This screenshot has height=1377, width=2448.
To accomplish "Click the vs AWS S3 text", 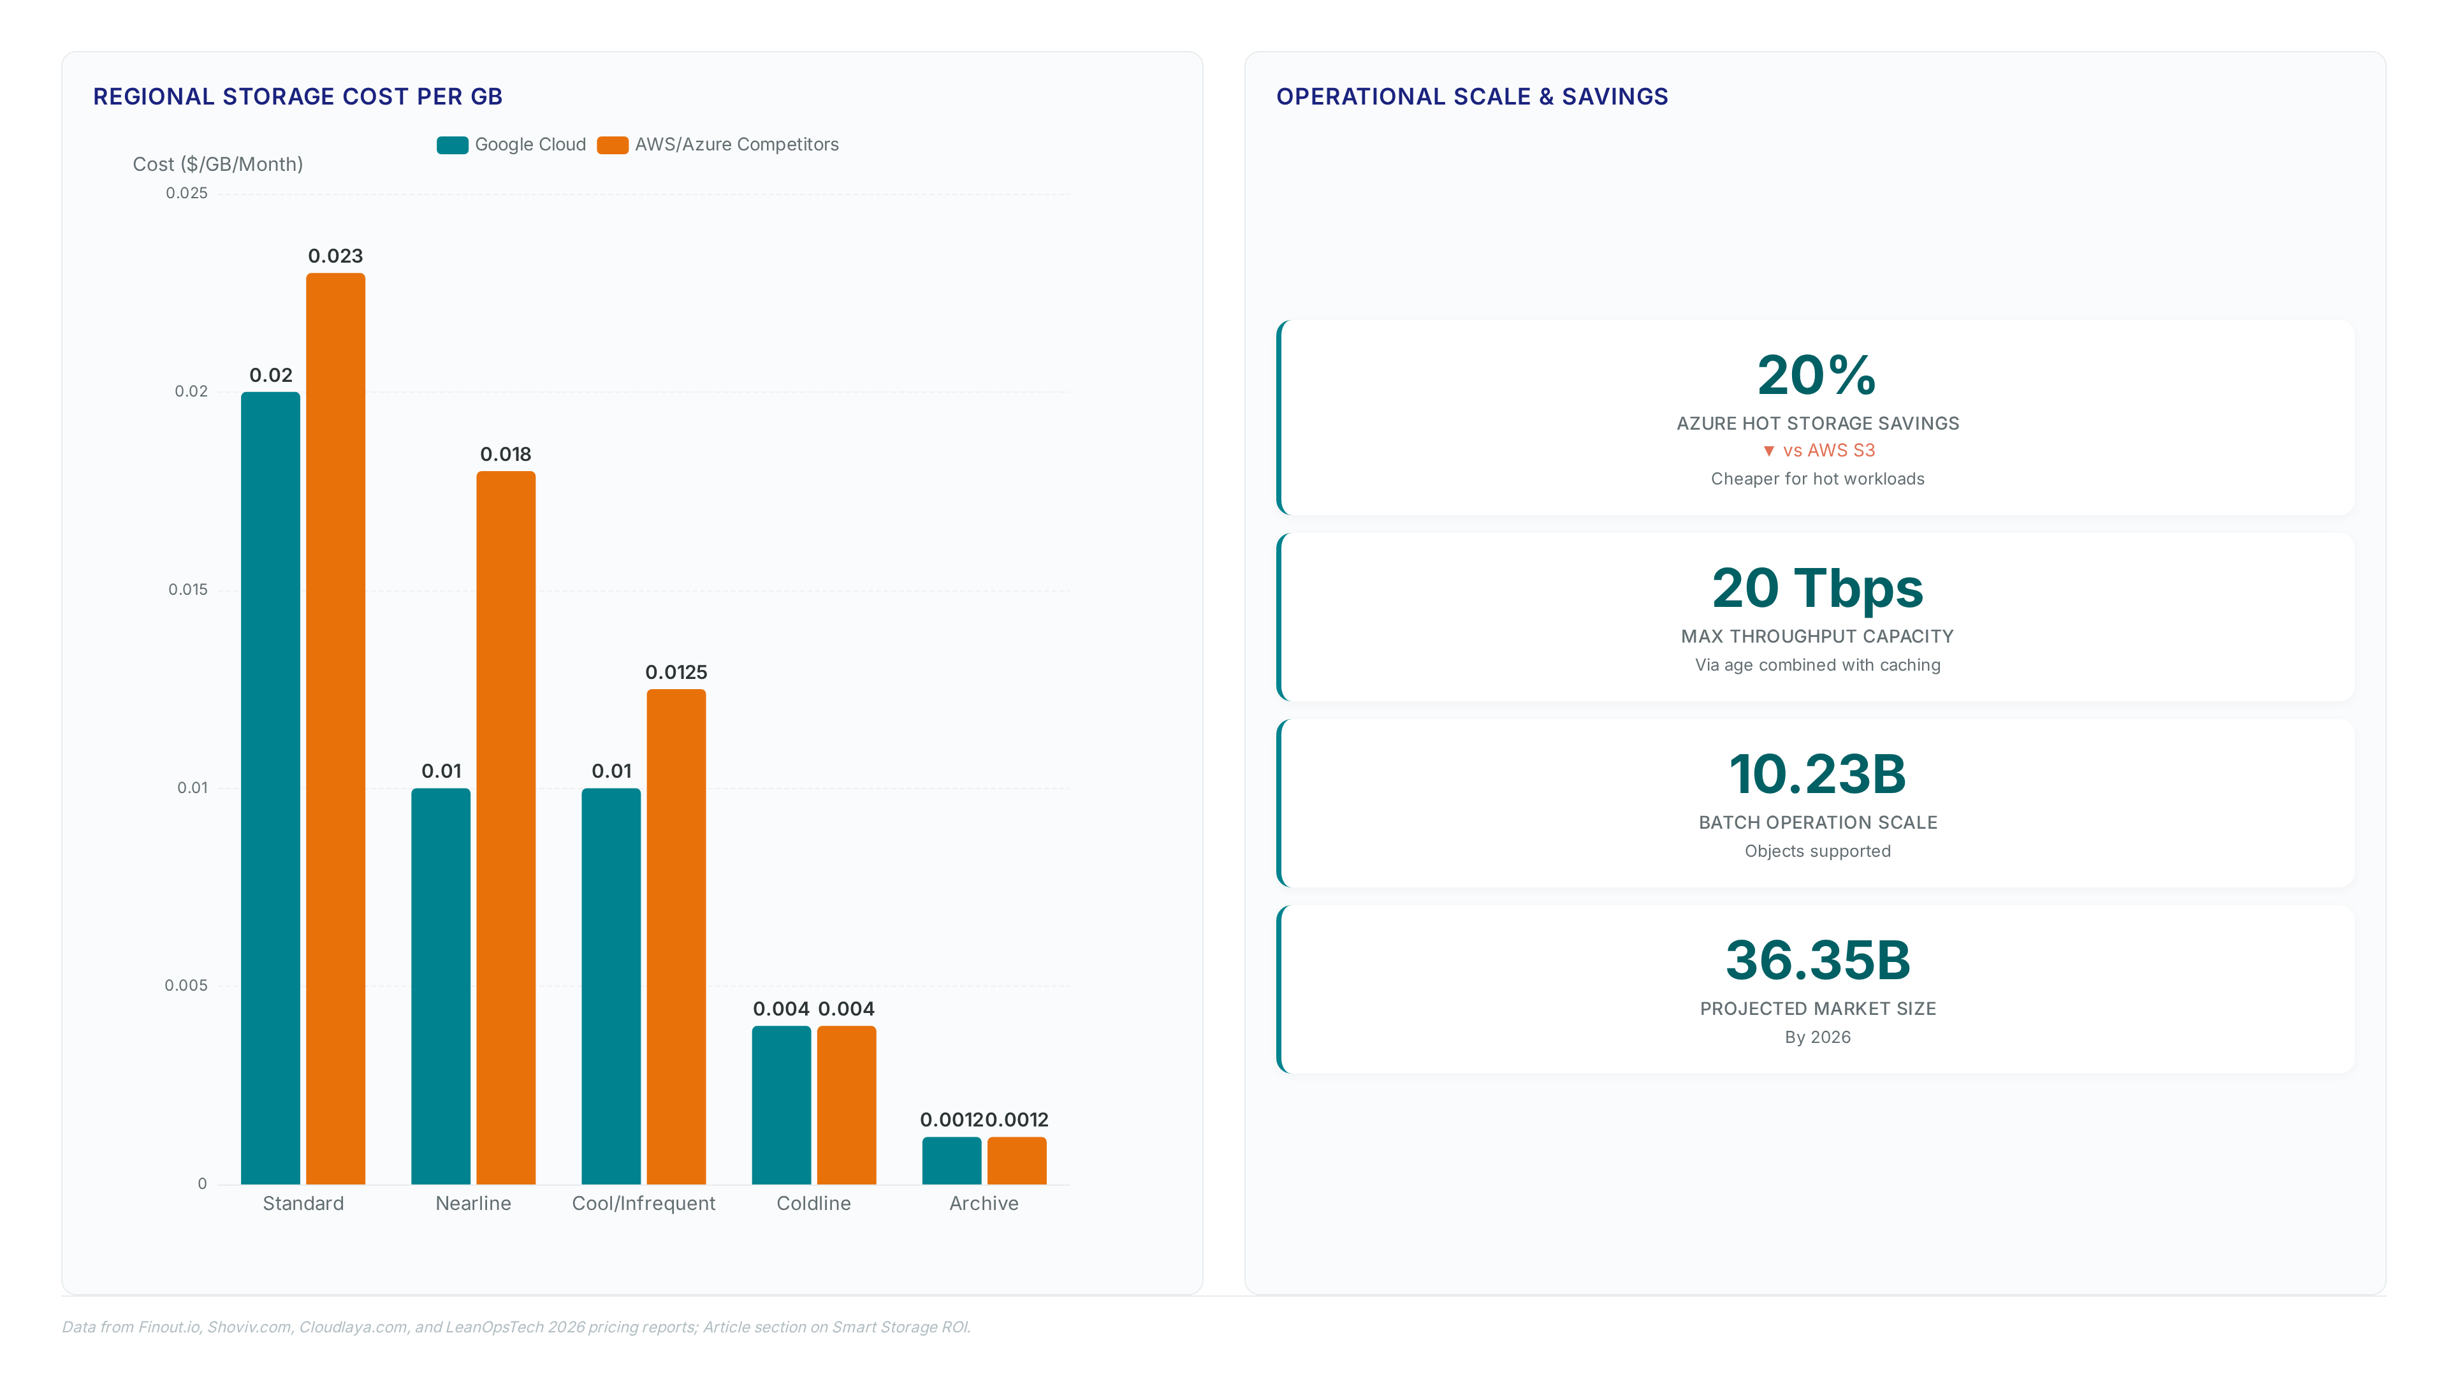I will pyautogui.click(x=1828, y=451).
